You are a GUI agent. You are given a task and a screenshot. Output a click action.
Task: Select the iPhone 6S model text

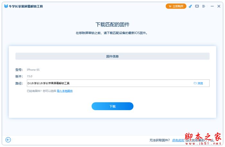pyautogui.click(x=33, y=70)
